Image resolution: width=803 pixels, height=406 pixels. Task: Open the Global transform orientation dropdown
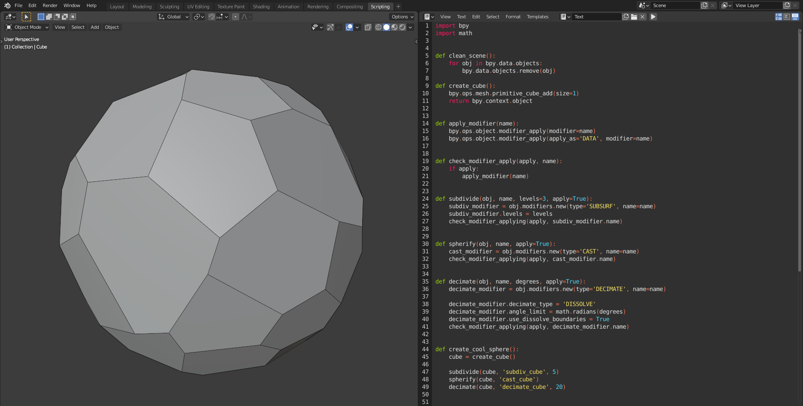coord(173,17)
